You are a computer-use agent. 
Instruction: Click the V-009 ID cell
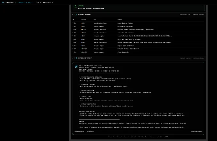click(74, 26)
